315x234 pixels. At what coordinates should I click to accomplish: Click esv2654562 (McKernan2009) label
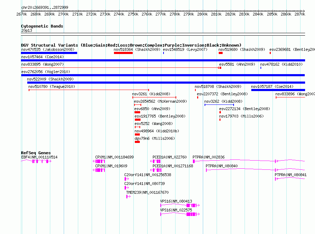pos(160,101)
